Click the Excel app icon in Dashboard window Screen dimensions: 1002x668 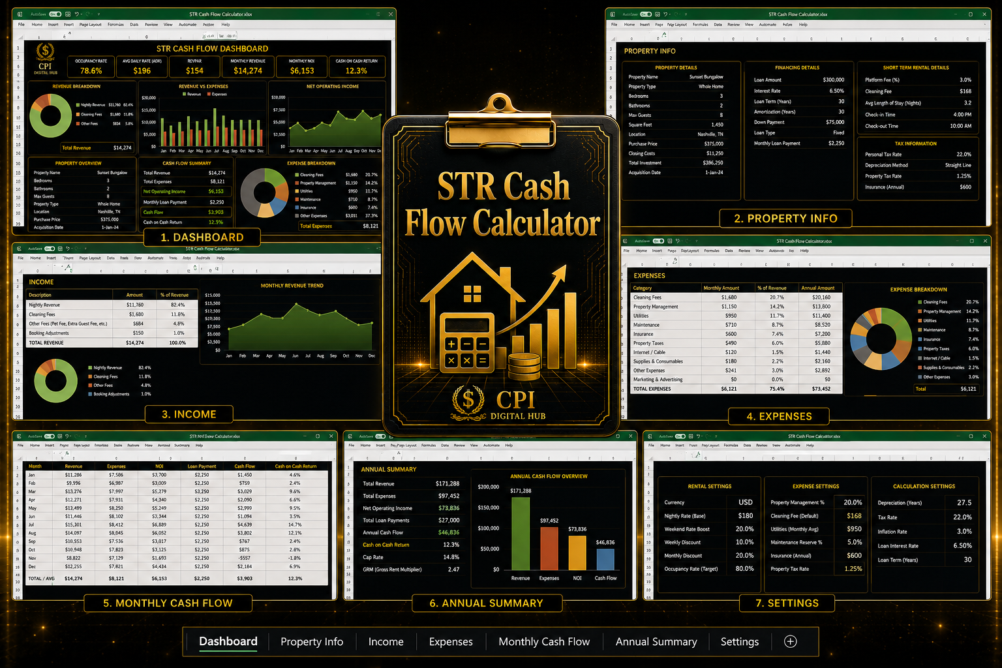tap(19, 14)
